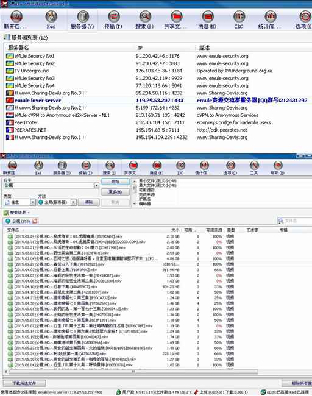Select server emule lover server
The height and width of the screenshot is (396, 312).
[x=158, y=101]
